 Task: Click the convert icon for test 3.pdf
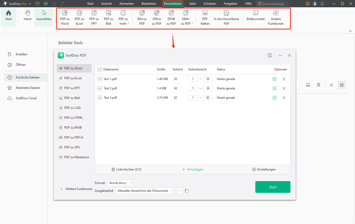pos(275,98)
